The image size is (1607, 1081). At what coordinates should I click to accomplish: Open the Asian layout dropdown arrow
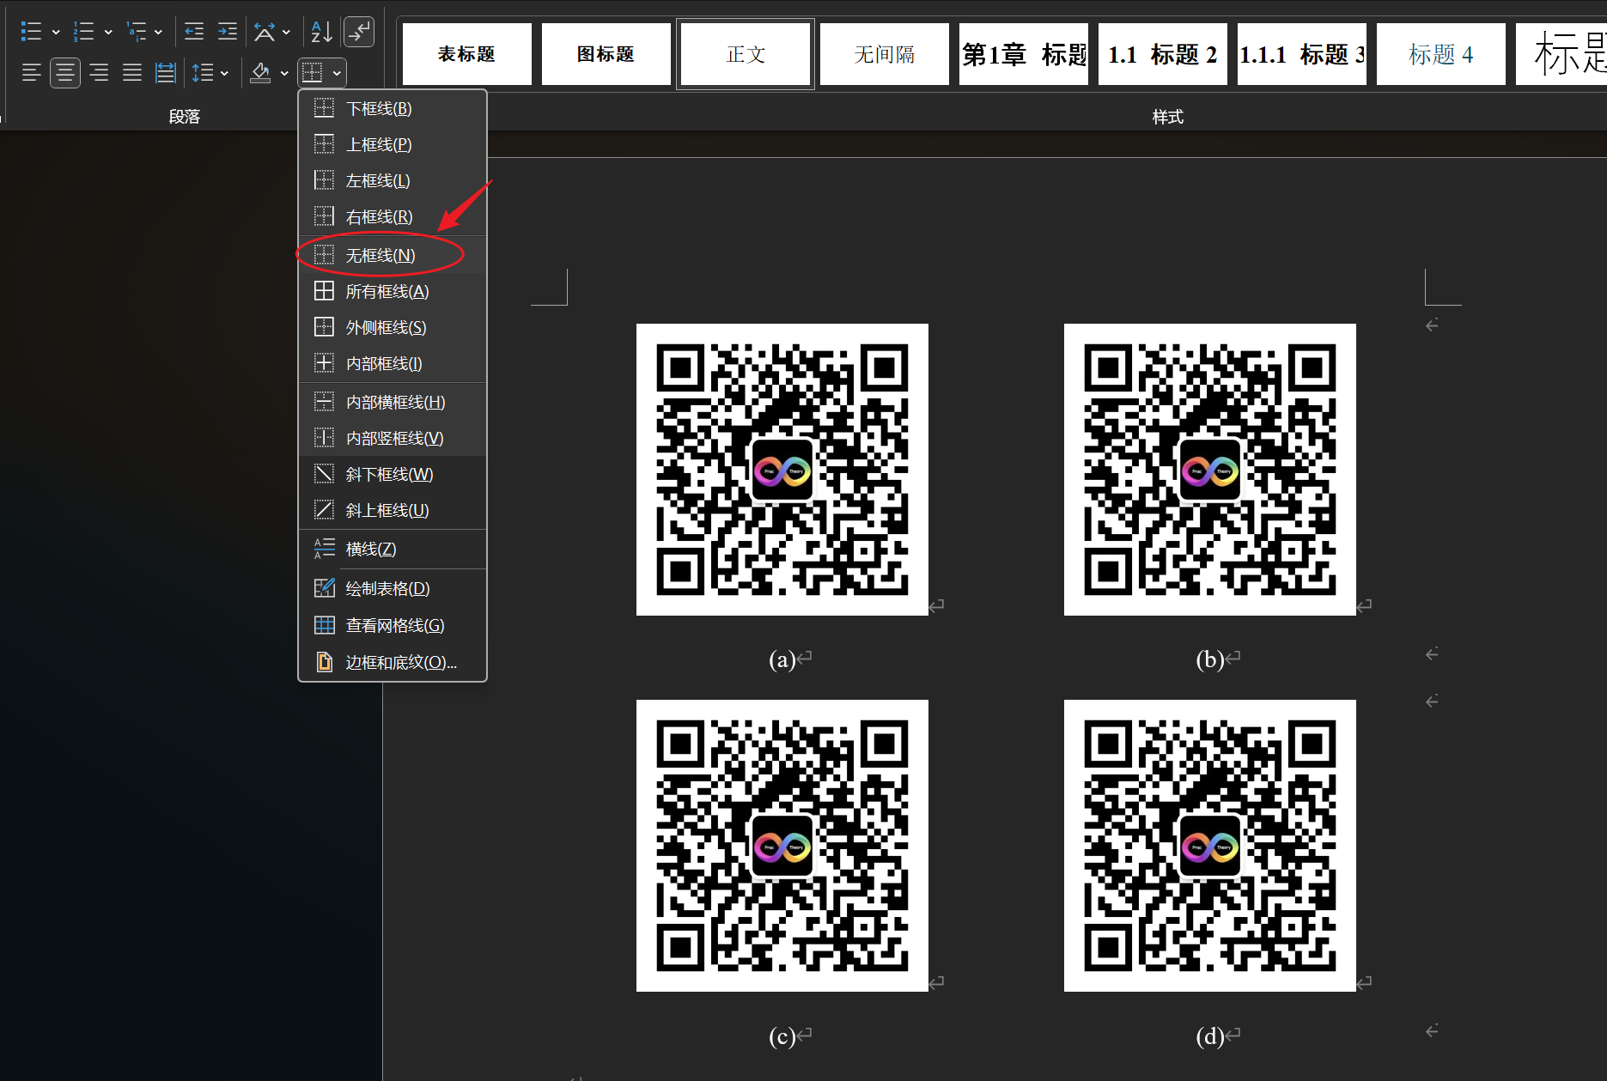click(286, 33)
